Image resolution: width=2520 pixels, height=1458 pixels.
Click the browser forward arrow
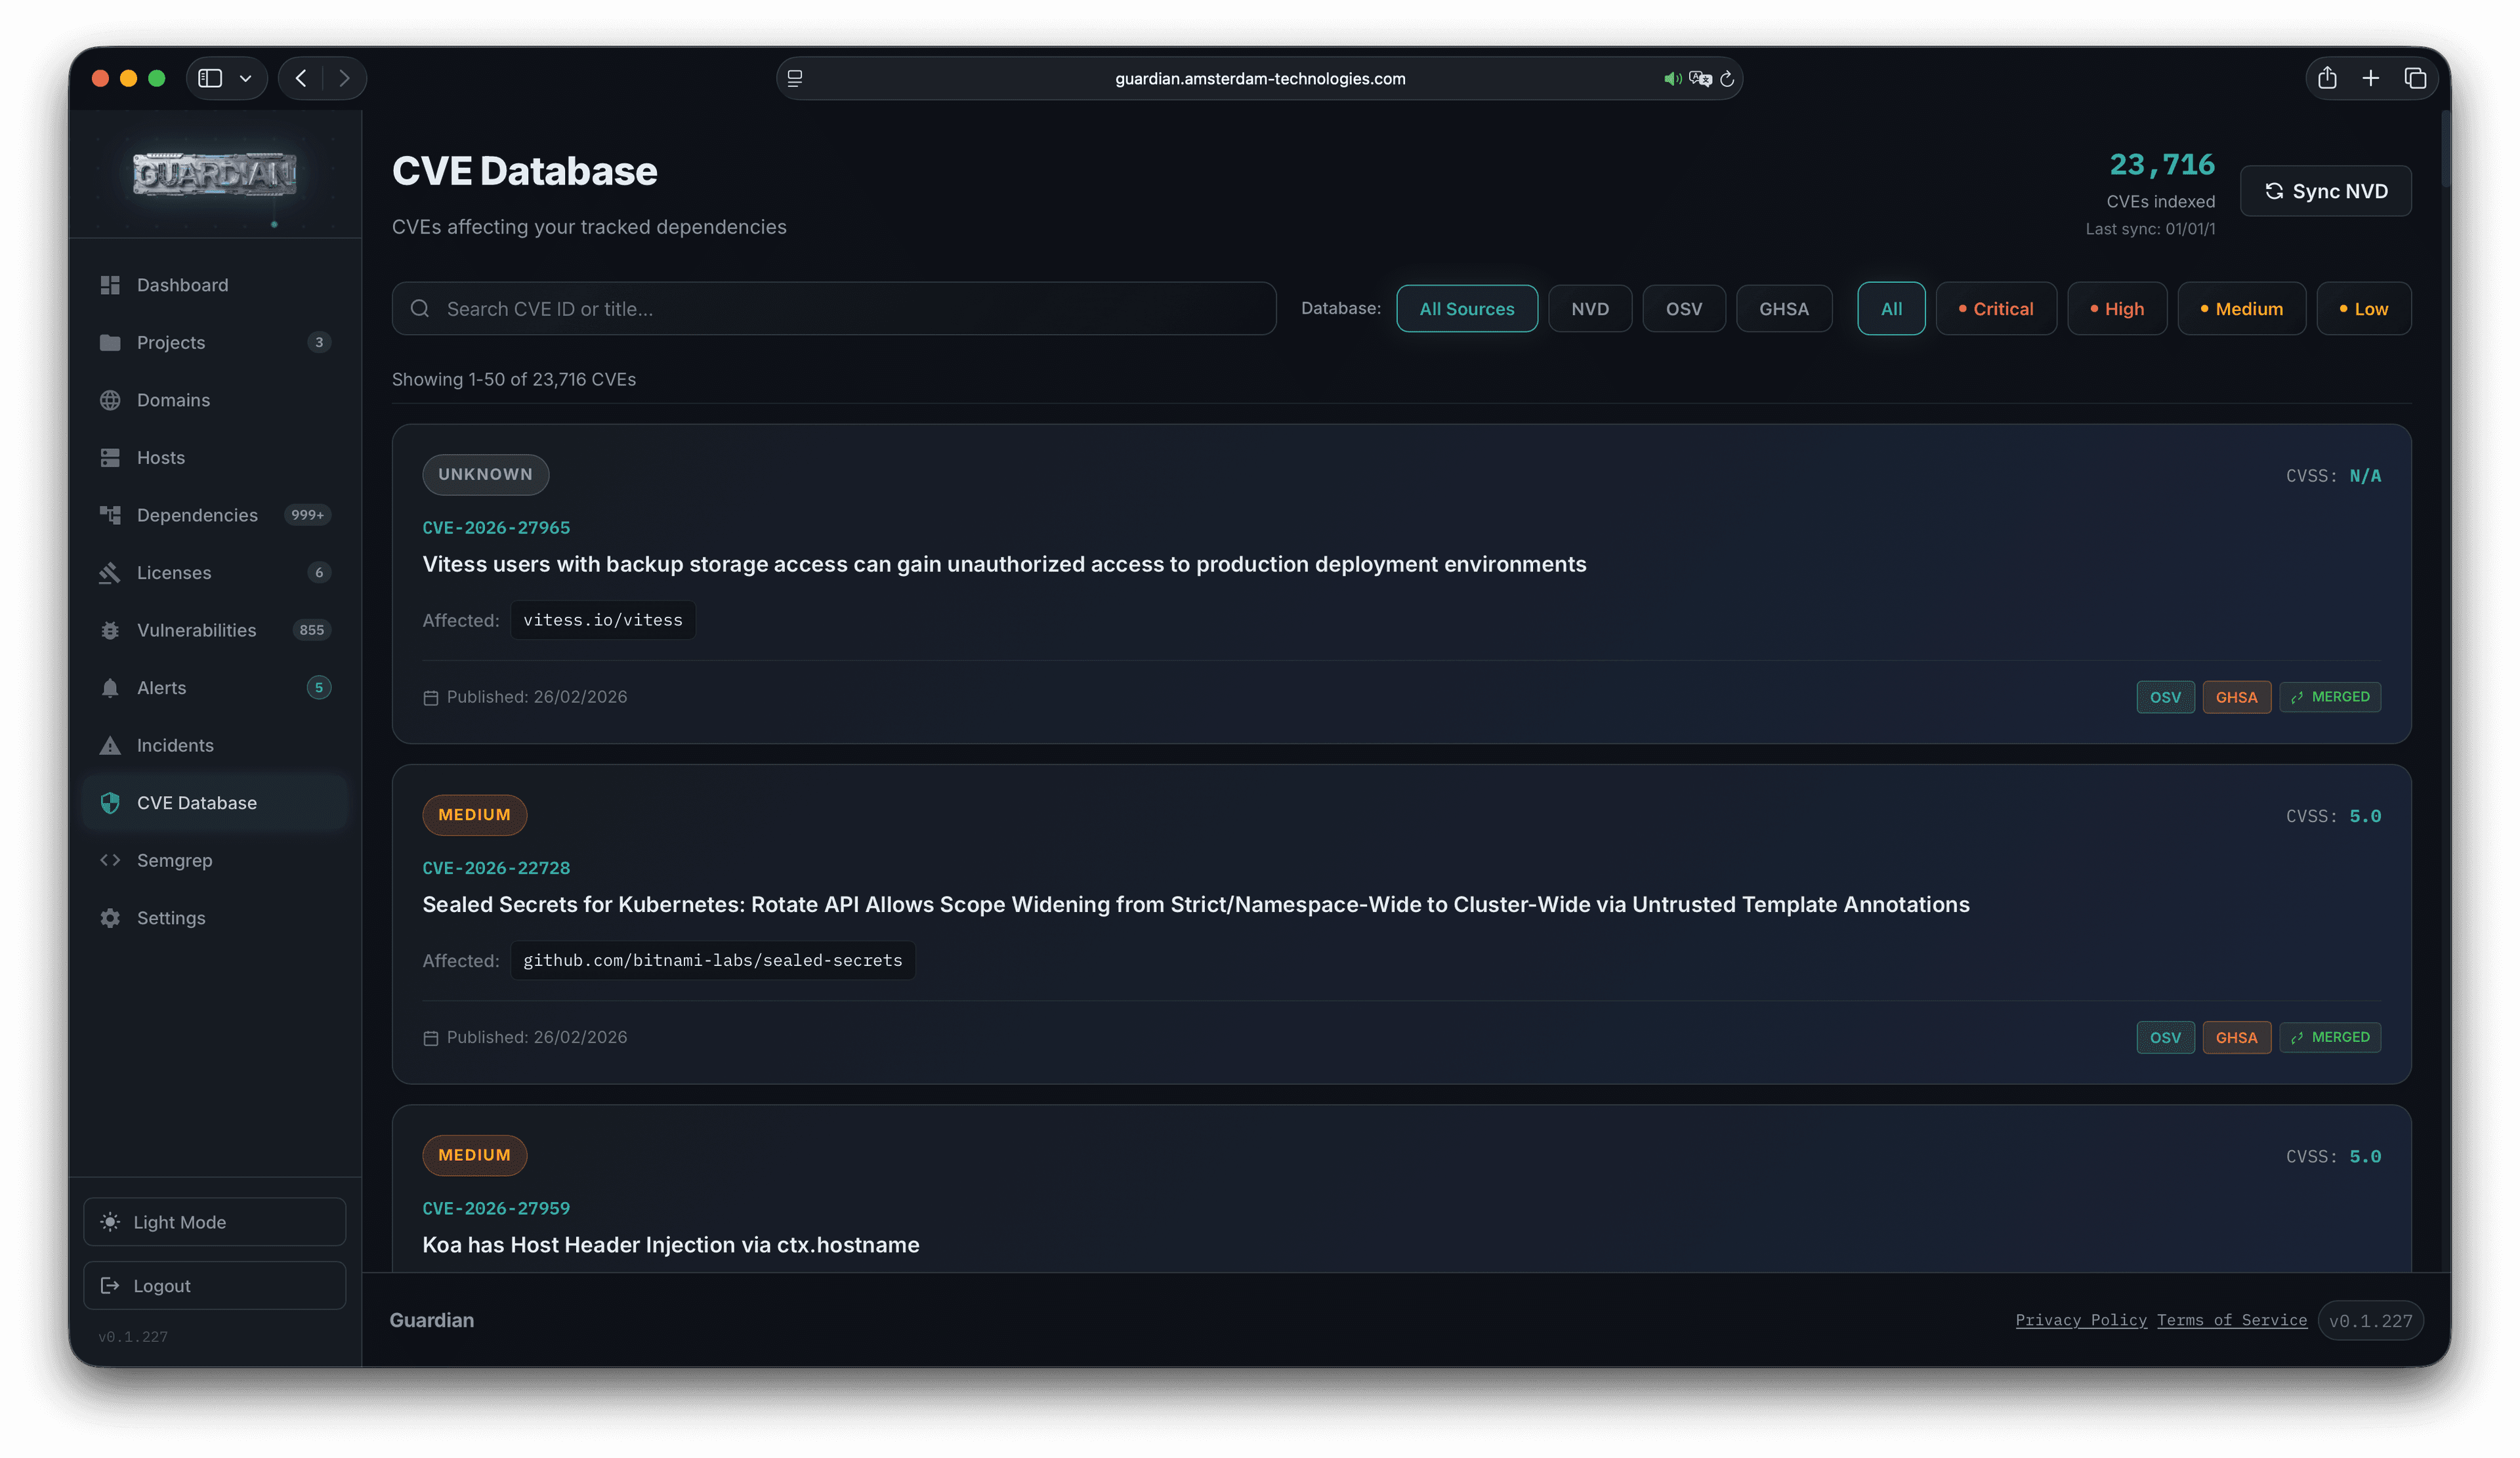tap(344, 78)
